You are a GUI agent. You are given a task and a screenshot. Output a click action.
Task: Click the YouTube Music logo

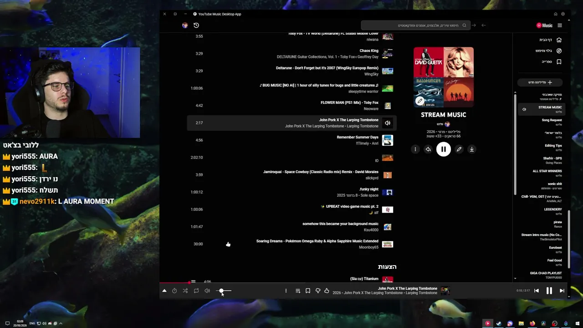point(544,26)
